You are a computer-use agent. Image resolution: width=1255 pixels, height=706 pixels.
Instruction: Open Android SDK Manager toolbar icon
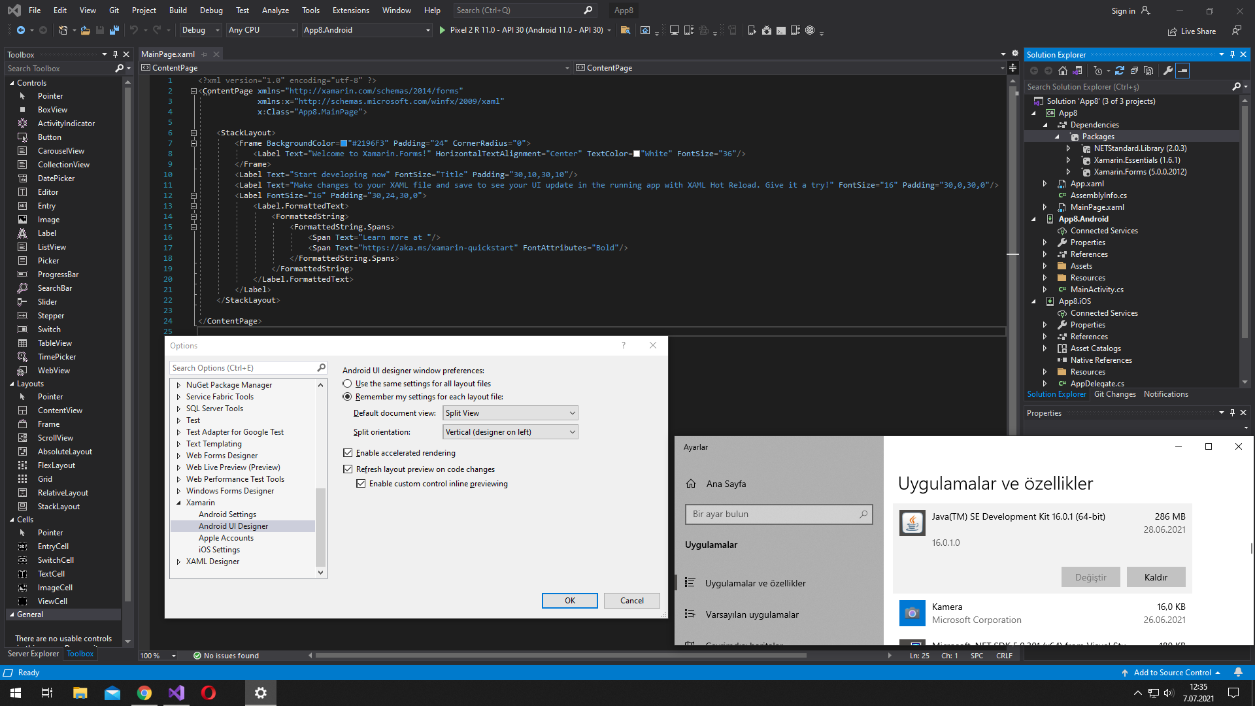click(x=766, y=30)
